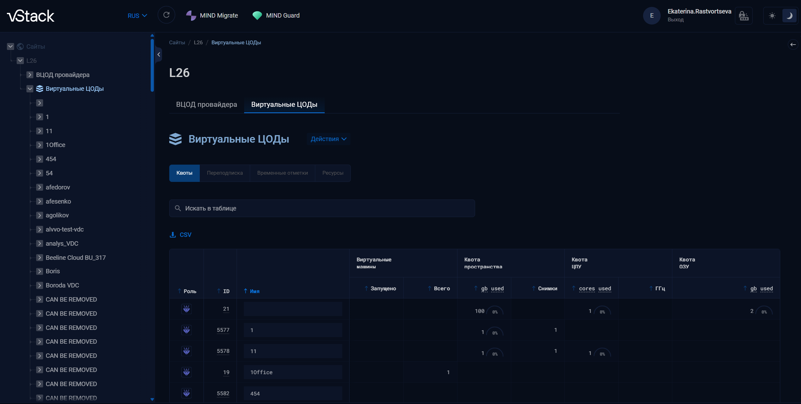The height and width of the screenshot is (404, 801).
Task: Click the user avatar with letter E
Action: point(652,15)
